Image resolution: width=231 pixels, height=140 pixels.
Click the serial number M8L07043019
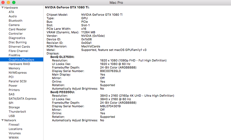pos(110,106)
